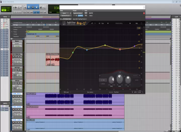
Task: Click the INTRO marker
Action: coord(37,36)
